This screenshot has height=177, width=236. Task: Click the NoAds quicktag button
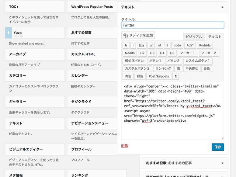130,53
